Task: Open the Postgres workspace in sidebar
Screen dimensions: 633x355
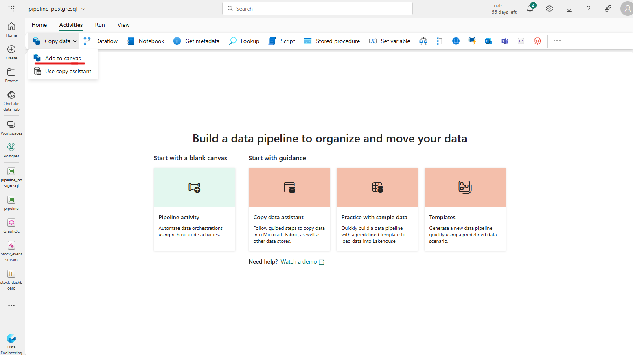Action: tap(11, 150)
